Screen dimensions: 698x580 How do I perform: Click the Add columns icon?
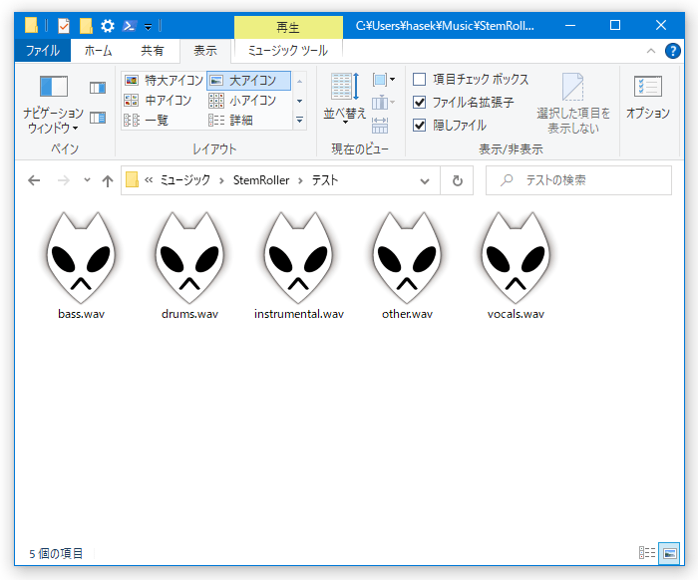point(383,104)
